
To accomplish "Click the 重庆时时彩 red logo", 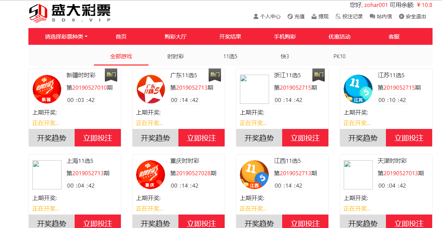I will pyautogui.click(x=150, y=175).
